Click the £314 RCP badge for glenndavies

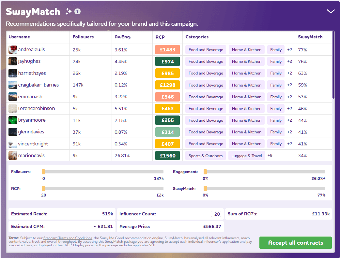tap(167, 132)
